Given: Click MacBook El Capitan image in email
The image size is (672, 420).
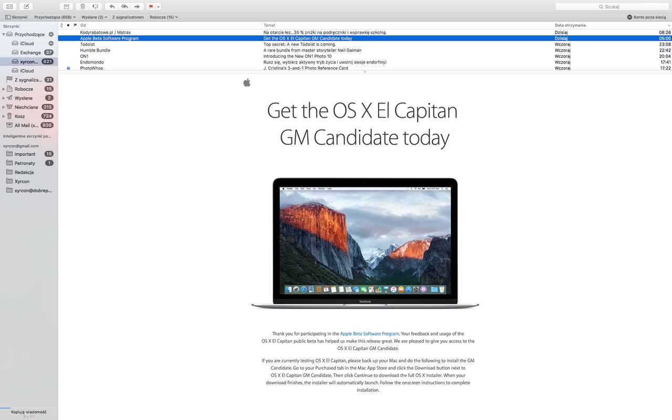Looking at the screenshot, I should coord(365,243).
